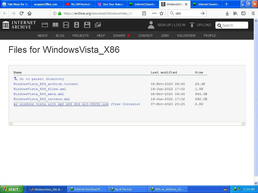The image size is (258, 193).
Task: Open the Audio speaker icon
Action: click(x=77, y=25)
